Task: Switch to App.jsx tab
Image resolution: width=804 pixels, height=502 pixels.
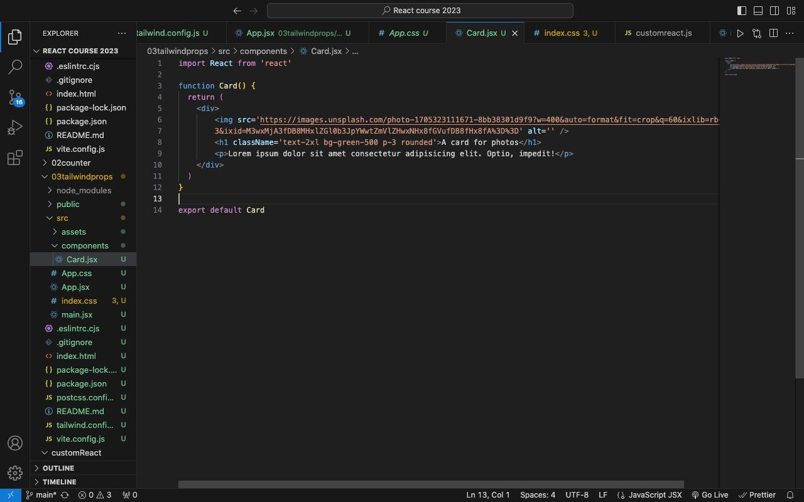Action: point(297,33)
